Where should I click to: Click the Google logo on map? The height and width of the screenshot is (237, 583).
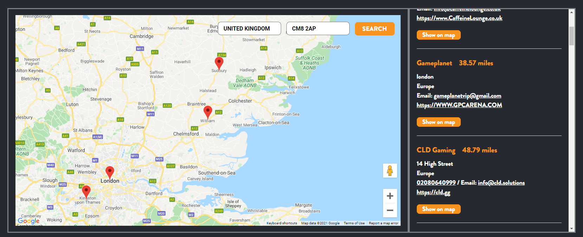28,221
